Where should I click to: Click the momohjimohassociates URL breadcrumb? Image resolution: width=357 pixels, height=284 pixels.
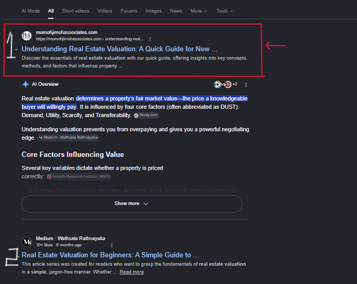pyautogui.click(x=90, y=39)
